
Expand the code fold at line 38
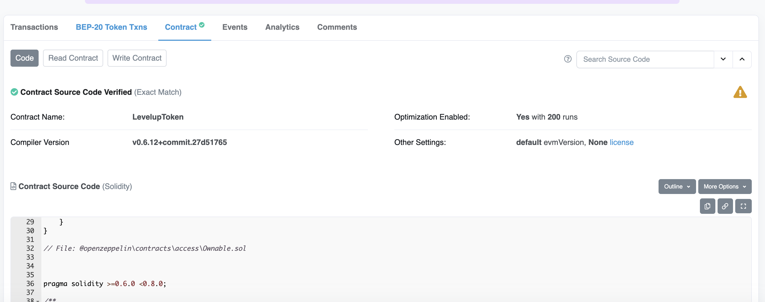pyautogui.click(x=38, y=300)
